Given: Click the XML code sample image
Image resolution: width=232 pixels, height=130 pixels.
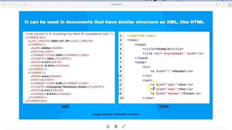Looking at the screenshot, I should [x=69, y=68].
